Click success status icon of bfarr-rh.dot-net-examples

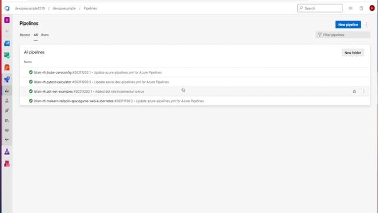[31, 91]
